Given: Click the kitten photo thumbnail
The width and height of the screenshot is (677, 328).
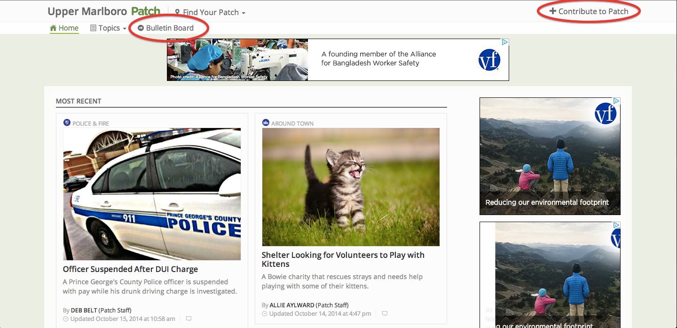Looking at the screenshot, I should coord(350,187).
